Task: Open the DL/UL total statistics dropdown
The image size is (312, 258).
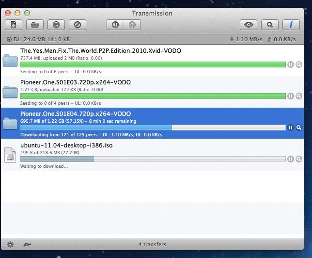Action: pyautogui.click(x=11, y=39)
